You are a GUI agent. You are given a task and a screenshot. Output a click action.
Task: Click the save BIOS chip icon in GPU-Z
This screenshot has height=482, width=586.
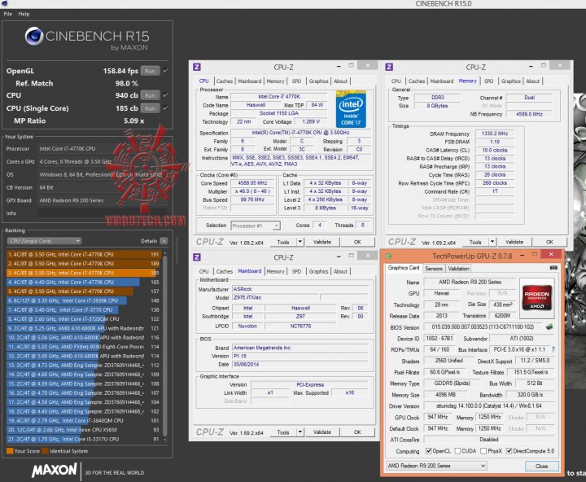[549, 326]
